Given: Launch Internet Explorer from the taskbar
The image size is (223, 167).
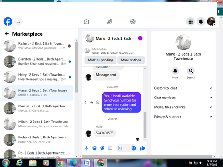Looking at the screenshot, I should click(19, 163).
